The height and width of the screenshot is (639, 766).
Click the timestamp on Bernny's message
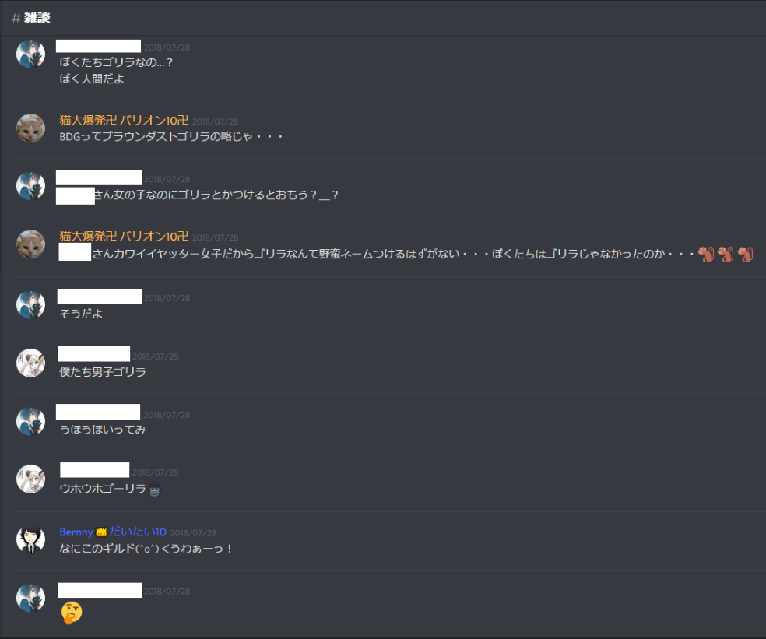(194, 533)
